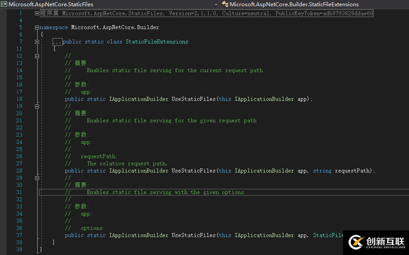Click the string keyword on line 28
Image resolution: width=409 pixels, height=255 pixels.
[x=322, y=171]
